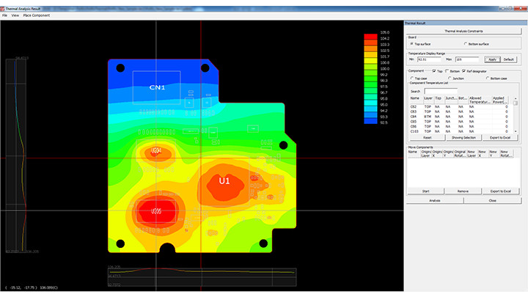Apply the temperature display range
Image resolution: width=528 pixels, height=297 pixels.
click(492, 59)
